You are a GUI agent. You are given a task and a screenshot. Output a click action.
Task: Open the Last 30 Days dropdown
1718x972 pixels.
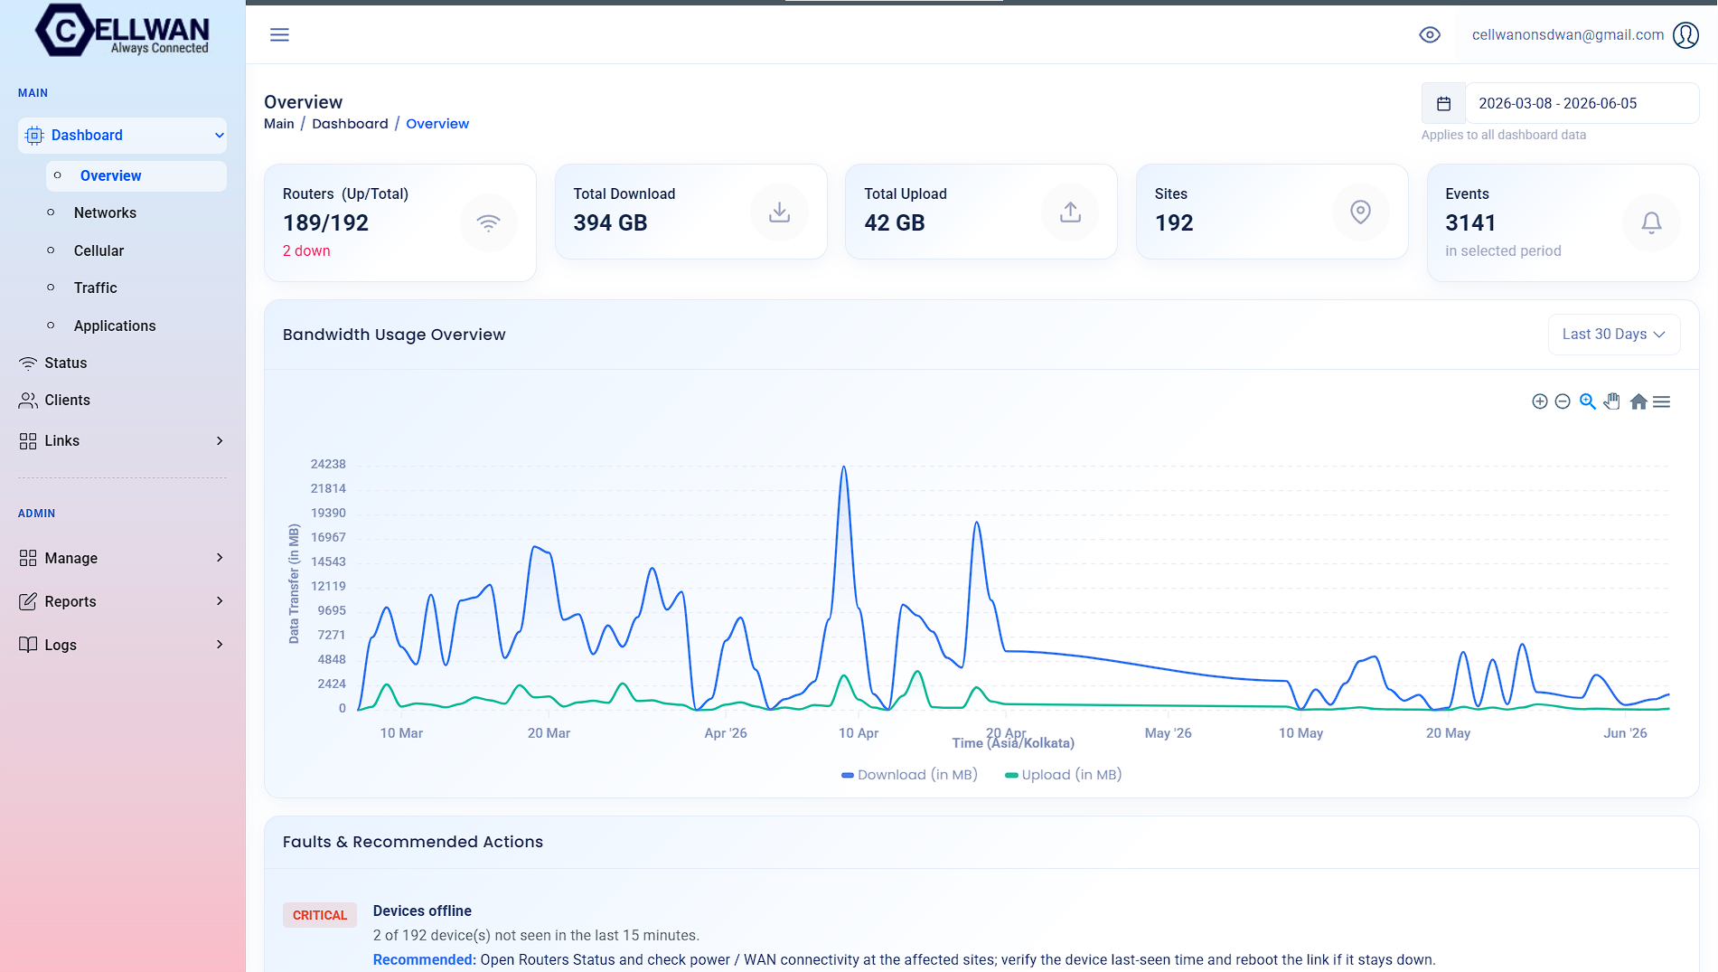tap(1614, 335)
